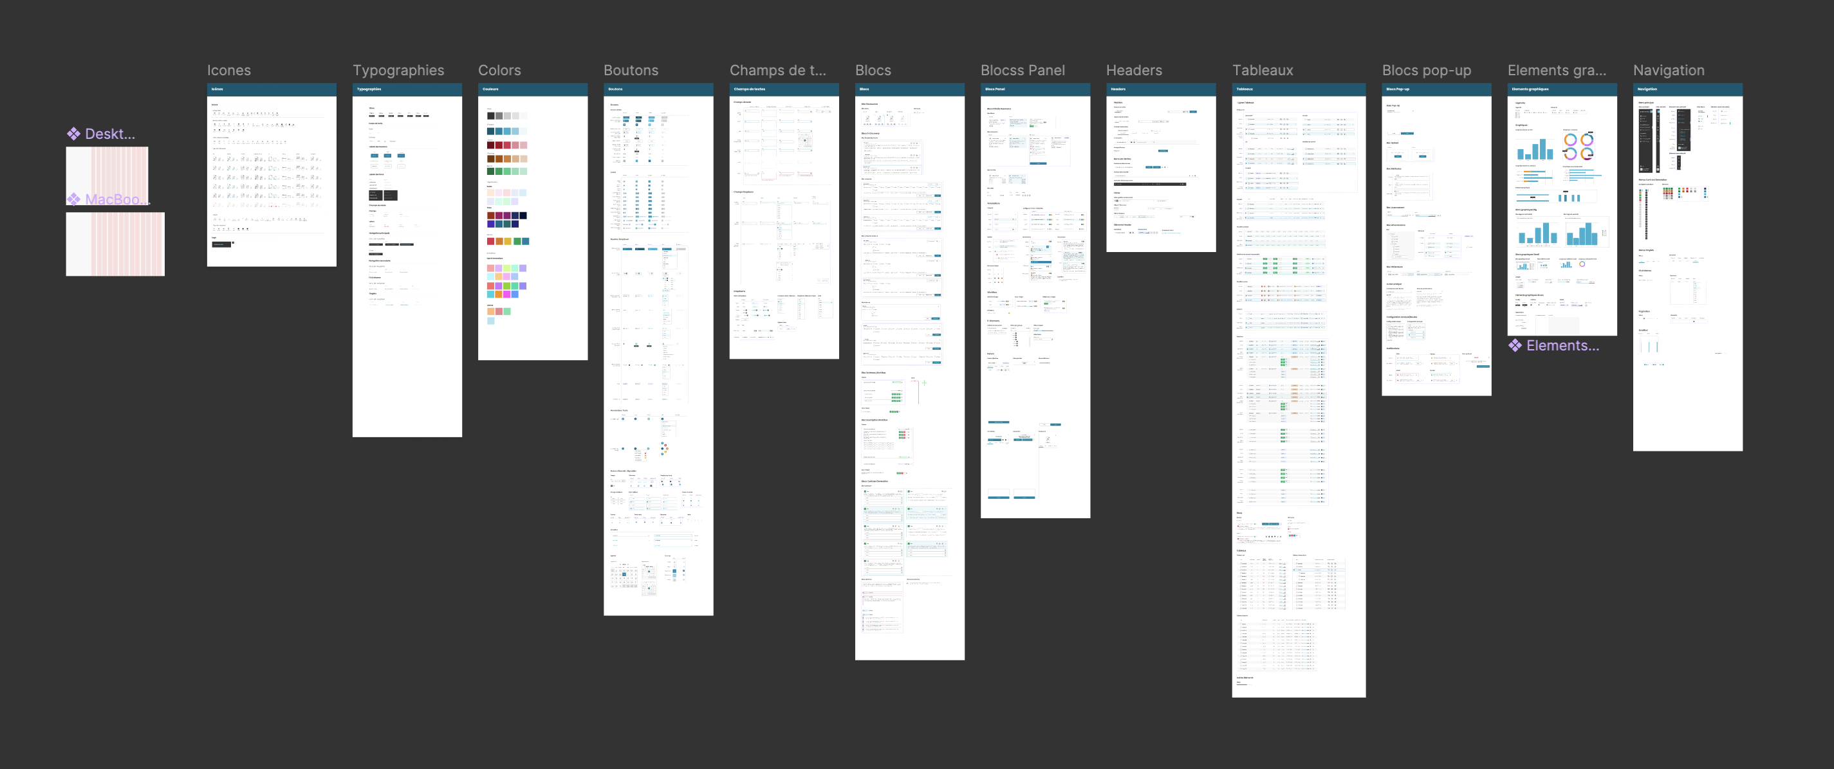Click the 'Couleurs' title bar text
Screen dimensions: 1834x769
pos(490,89)
